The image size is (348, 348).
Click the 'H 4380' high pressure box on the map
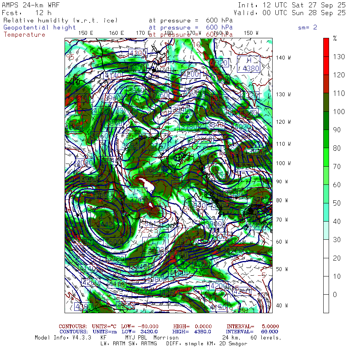point(249,64)
